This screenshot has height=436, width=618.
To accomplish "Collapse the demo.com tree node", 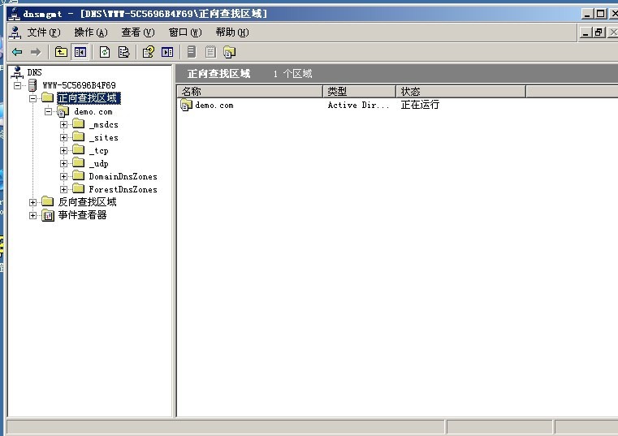I will pos(48,111).
